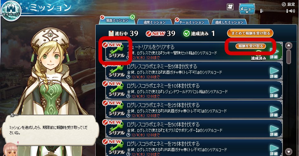
Task: Click the volume slider at the top
Action: coord(274,11)
